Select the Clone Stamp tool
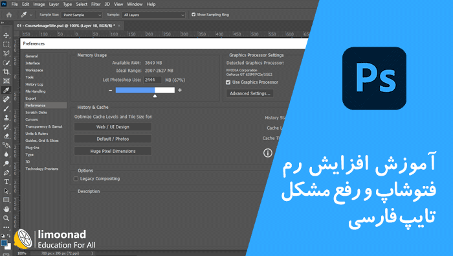 [x=6, y=118]
